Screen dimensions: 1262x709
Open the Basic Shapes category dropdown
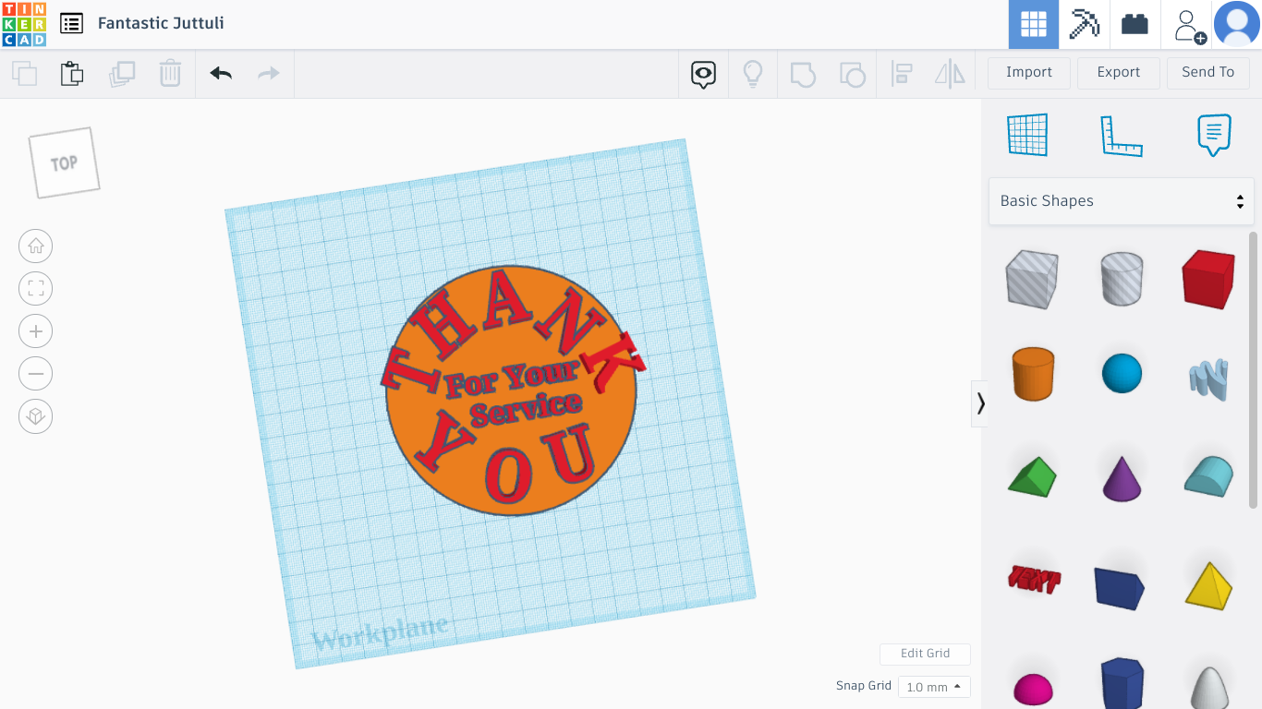tap(1122, 201)
